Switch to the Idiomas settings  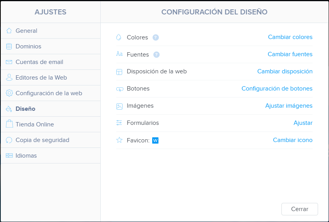tap(51, 156)
